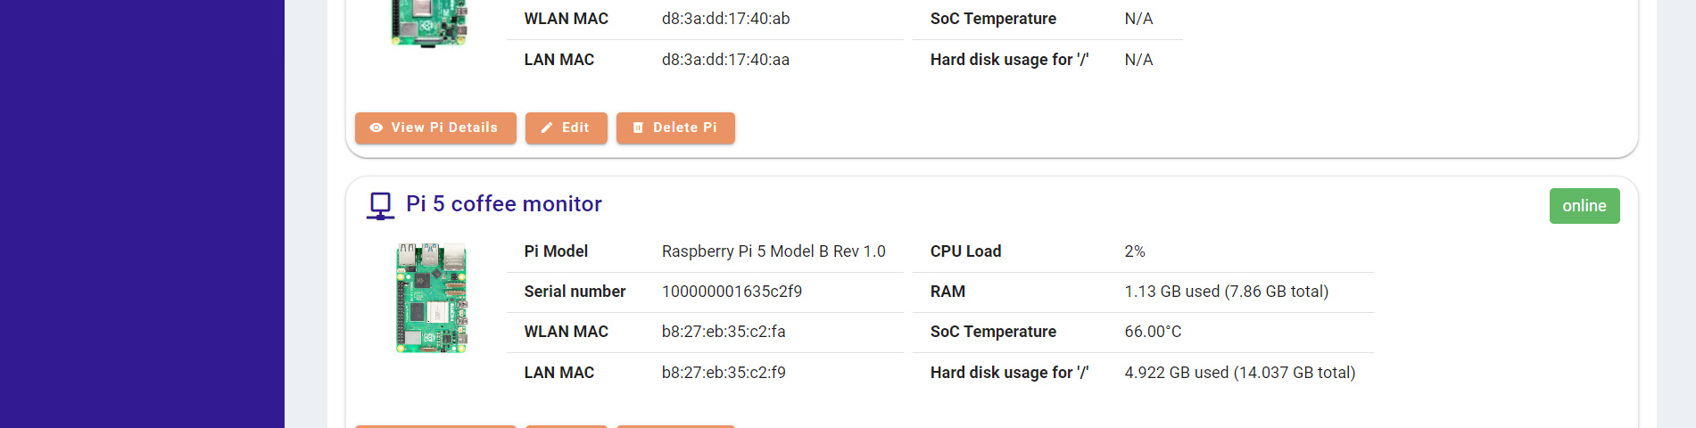Click the LAN MAC address b8:27:eb:35:c2:f9
This screenshot has height=428, width=1696.
(724, 373)
